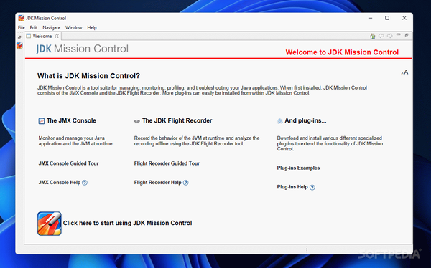Minimize the Welcome view panel

(x=398, y=34)
